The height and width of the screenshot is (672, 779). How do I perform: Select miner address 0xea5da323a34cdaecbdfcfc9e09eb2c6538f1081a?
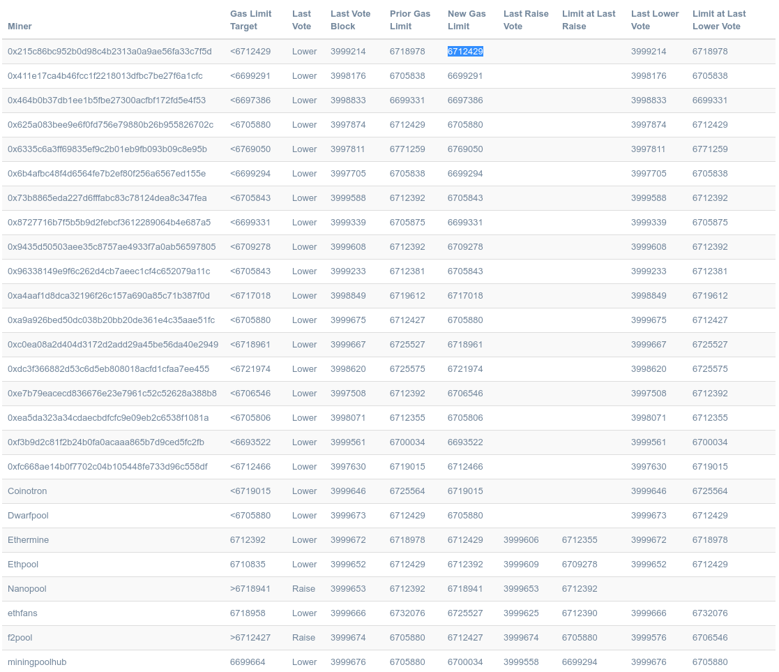coord(108,417)
